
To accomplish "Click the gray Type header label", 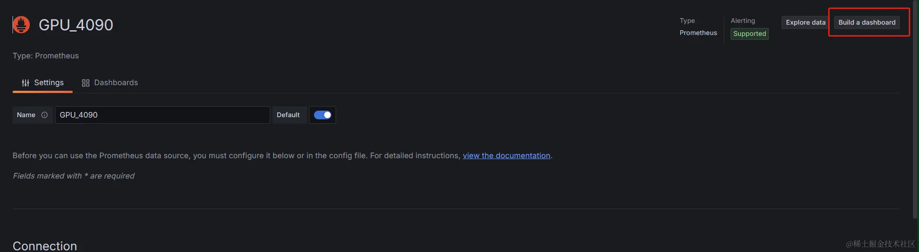I will pyautogui.click(x=687, y=21).
